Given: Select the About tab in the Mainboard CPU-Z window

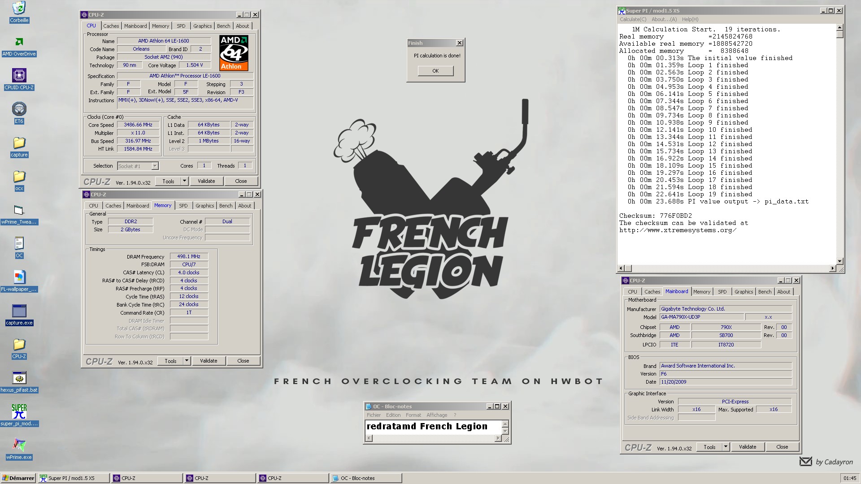Looking at the screenshot, I should coord(784,292).
